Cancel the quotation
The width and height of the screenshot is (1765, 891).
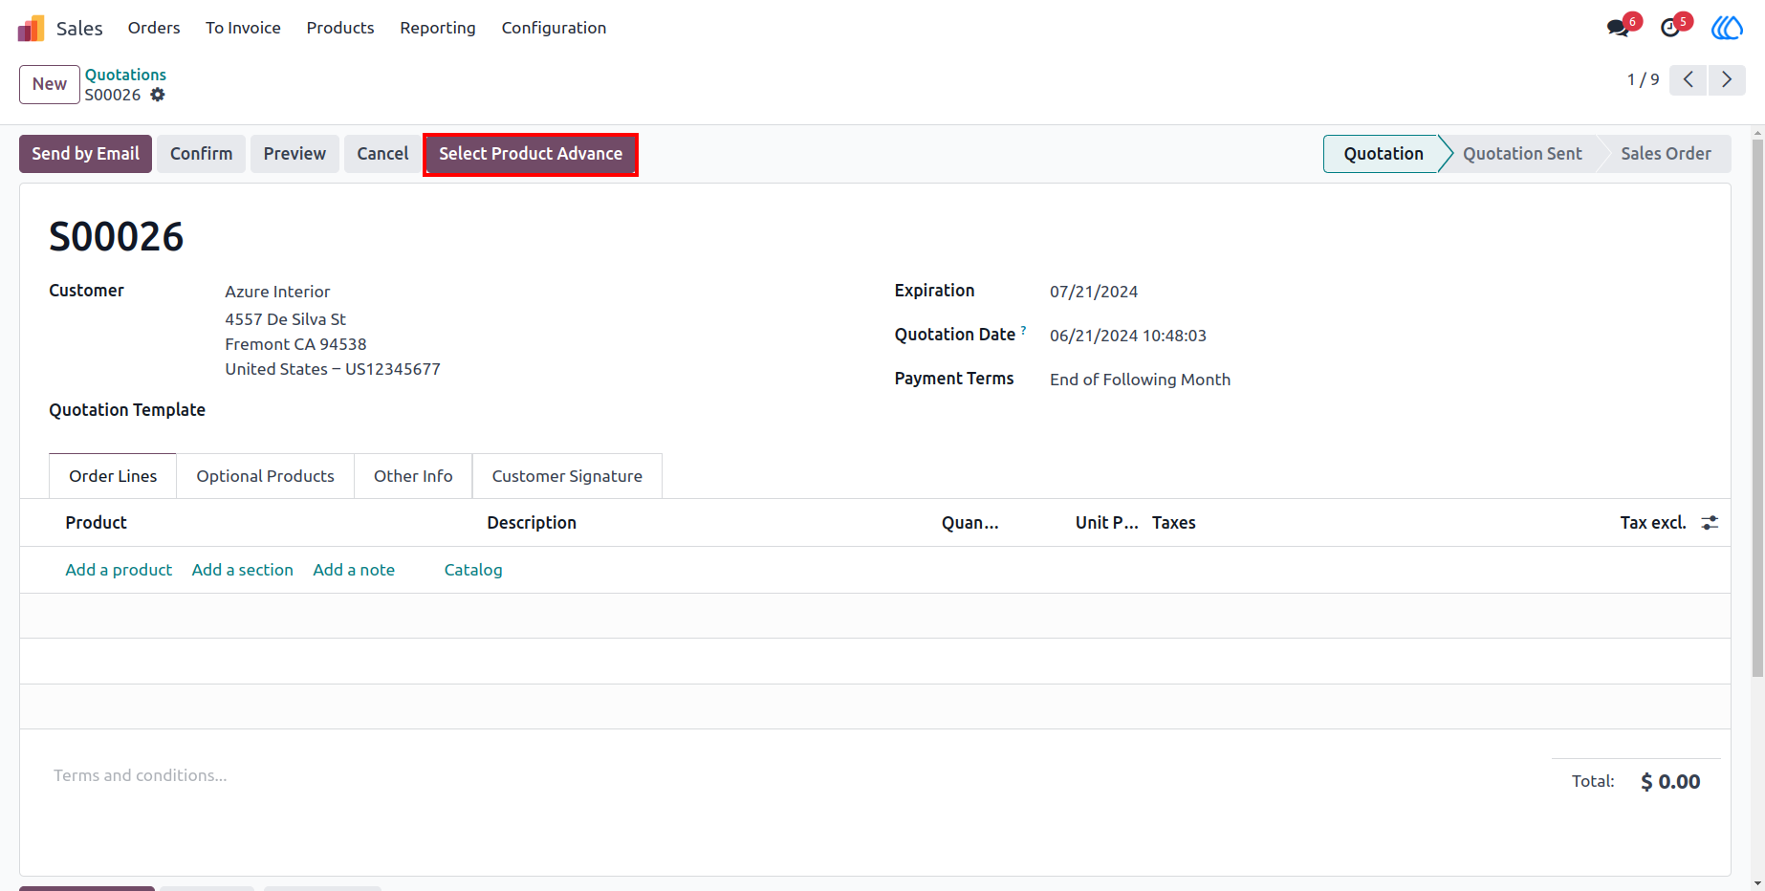[382, 154]
